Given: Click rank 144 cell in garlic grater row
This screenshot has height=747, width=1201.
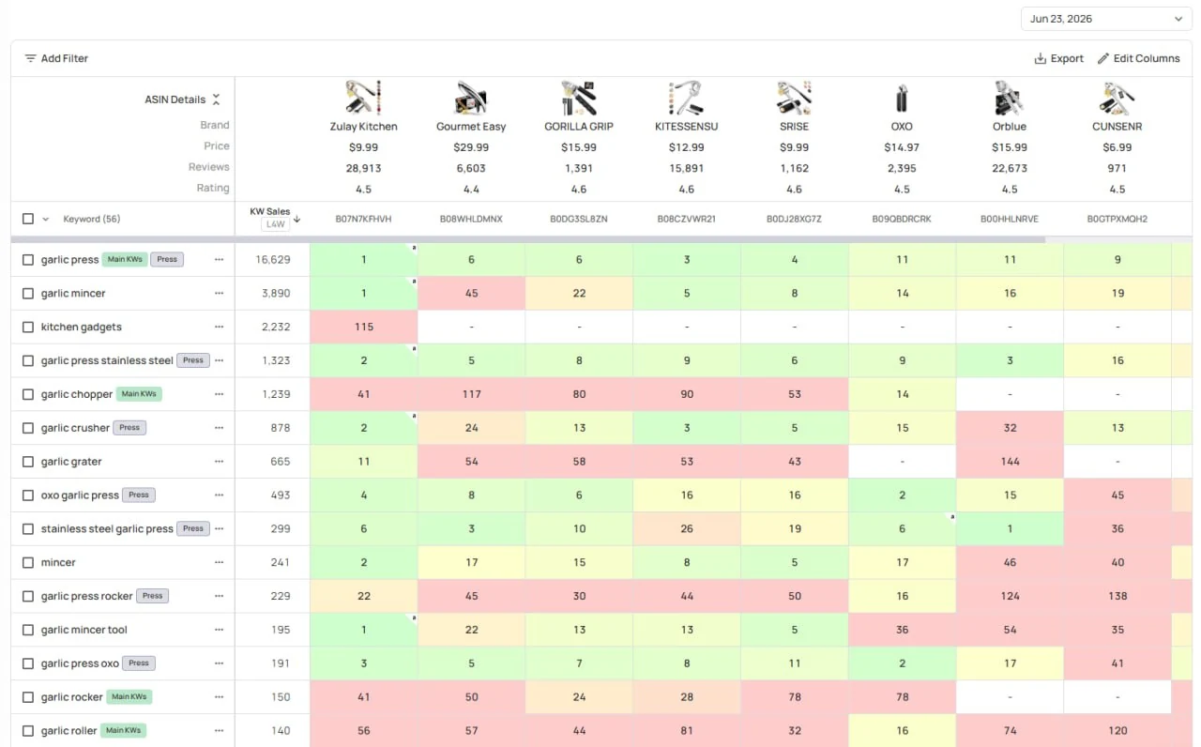Looking at the screenshot, I should point(1010,462).
